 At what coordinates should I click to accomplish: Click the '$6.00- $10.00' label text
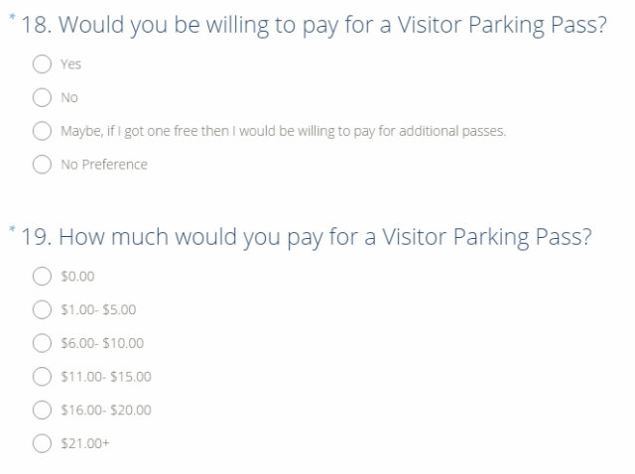click(x=102, y=343)
